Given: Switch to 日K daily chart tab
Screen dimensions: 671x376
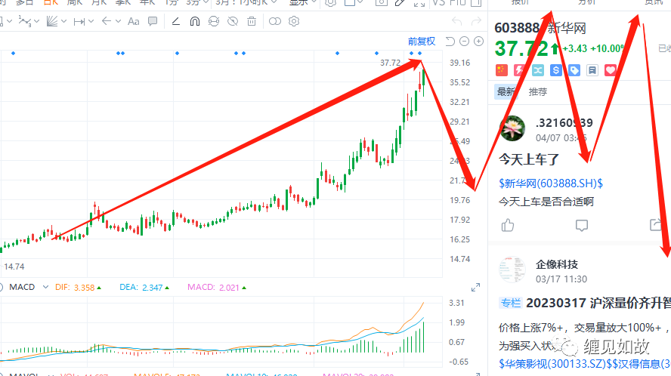Looking at the screenshot, I should [x=51, y=2].
